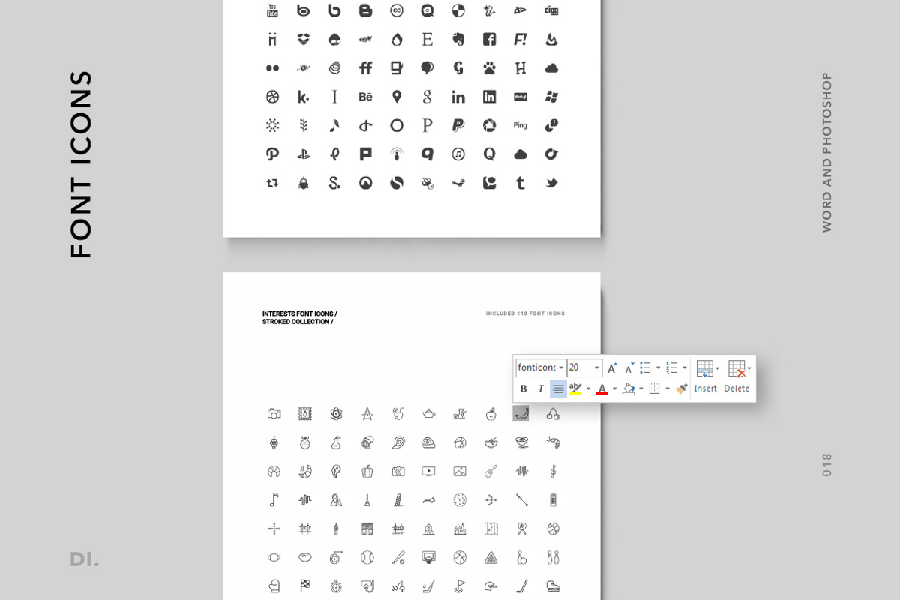900x600 pixels.
Task: Select the eBay font icon
Action: (365, 39)
